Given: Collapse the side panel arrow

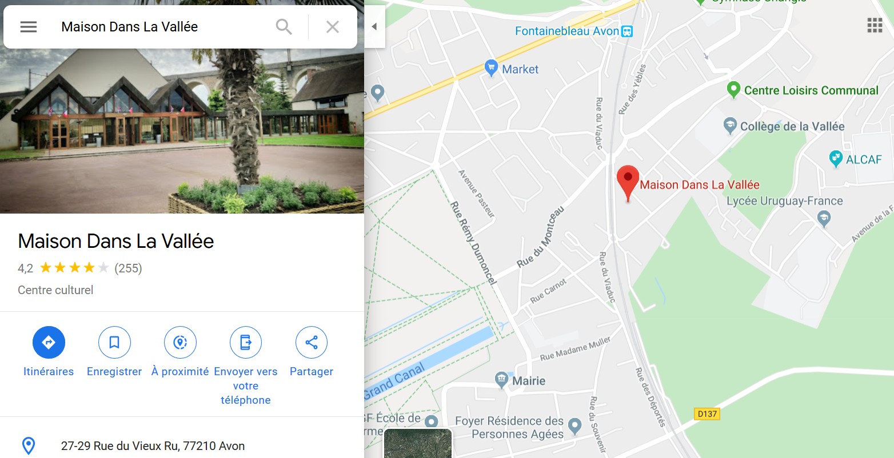Looking at the screenshot, I should tap(374, 27).
